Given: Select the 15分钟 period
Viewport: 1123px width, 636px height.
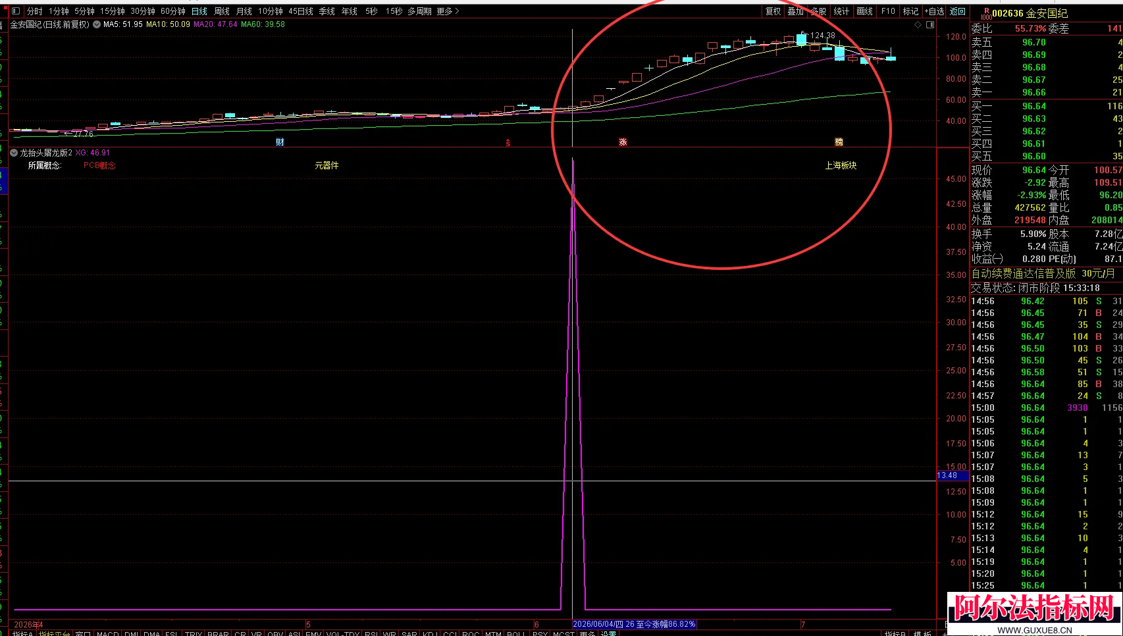Looking at the screenshot, I should coord(113,11).
